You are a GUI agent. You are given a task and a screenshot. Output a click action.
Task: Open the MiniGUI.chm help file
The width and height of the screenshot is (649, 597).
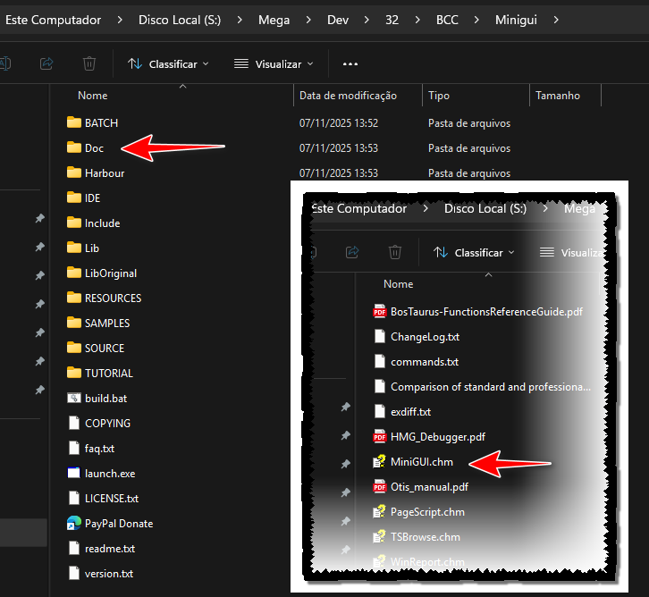tap(421, 462)
